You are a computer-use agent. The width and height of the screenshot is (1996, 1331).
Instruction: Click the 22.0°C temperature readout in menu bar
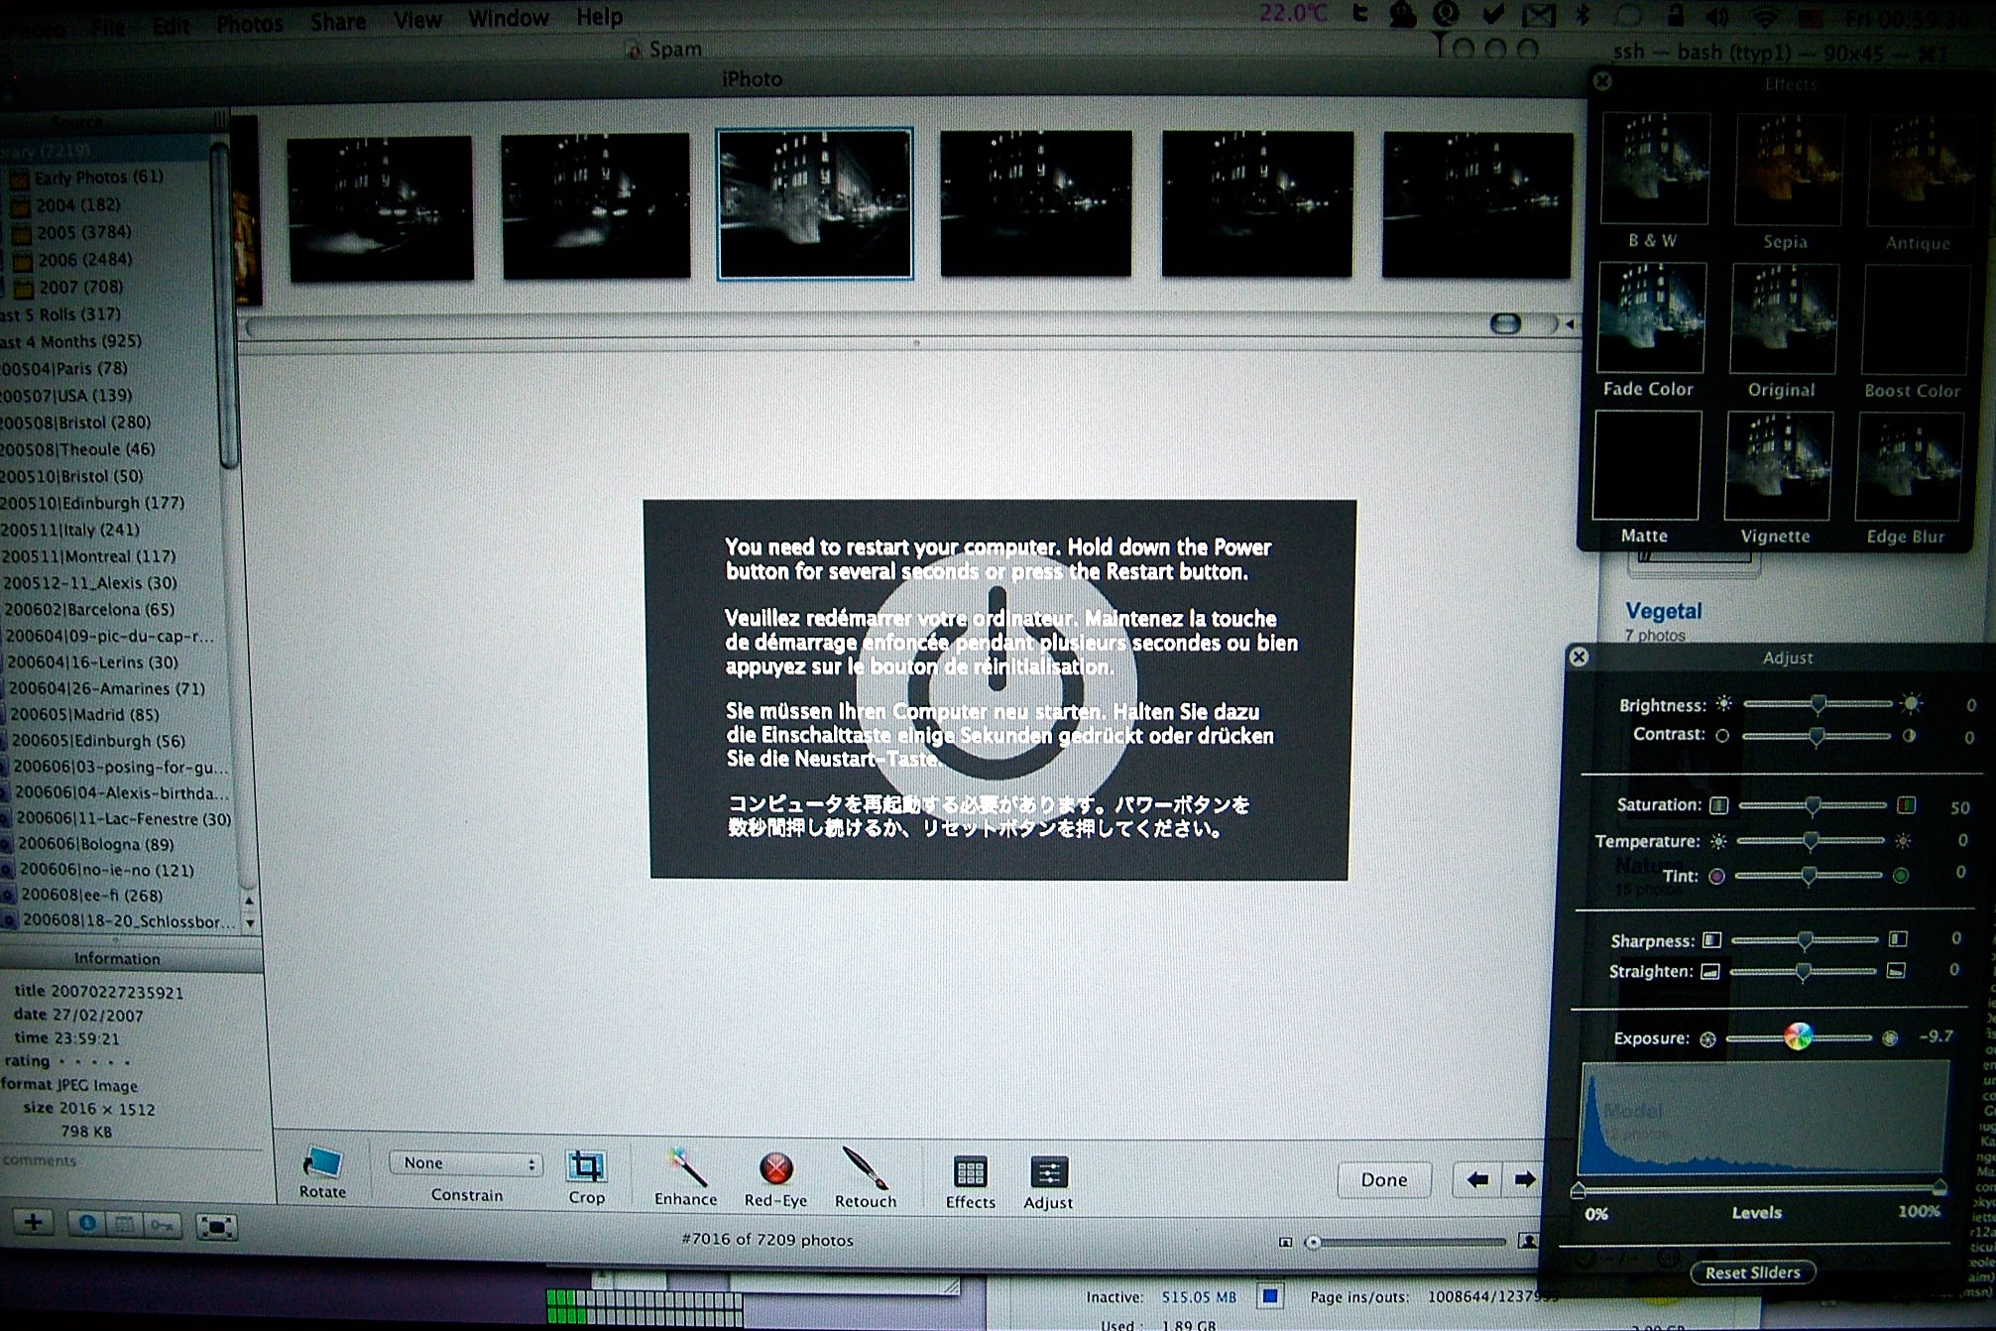pyautogui.click(x=1293, y=13)
